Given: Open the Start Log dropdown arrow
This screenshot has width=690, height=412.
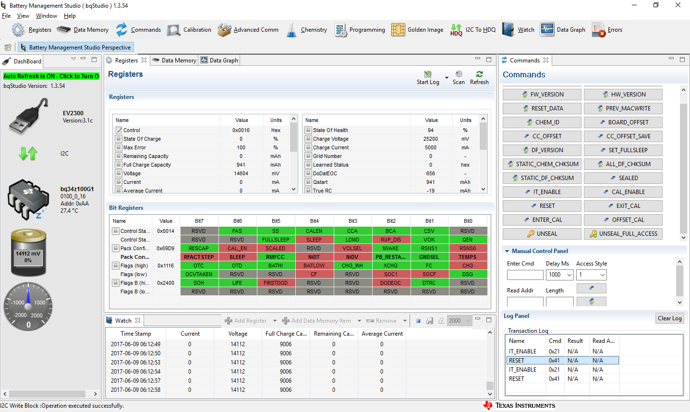Looking at the screenshot, I should pyautogui.click(x=447, y=78).
